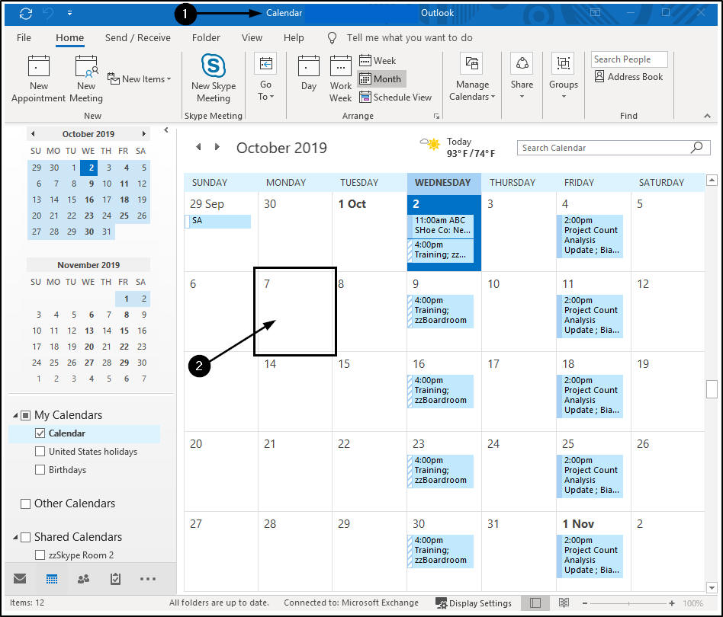Click the zoom in plus button
This screenshot has width=723, height=617.
(x=672, y=603)
